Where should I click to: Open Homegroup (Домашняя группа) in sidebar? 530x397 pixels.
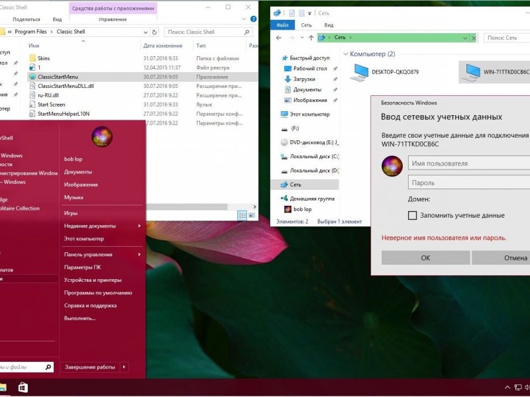307,198
